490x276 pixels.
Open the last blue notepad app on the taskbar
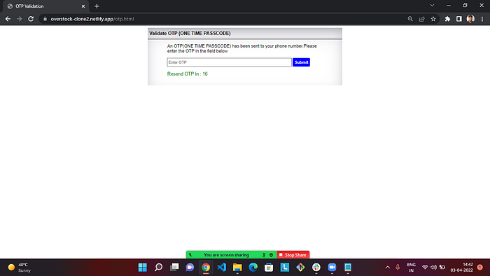(x=348, y=268)
